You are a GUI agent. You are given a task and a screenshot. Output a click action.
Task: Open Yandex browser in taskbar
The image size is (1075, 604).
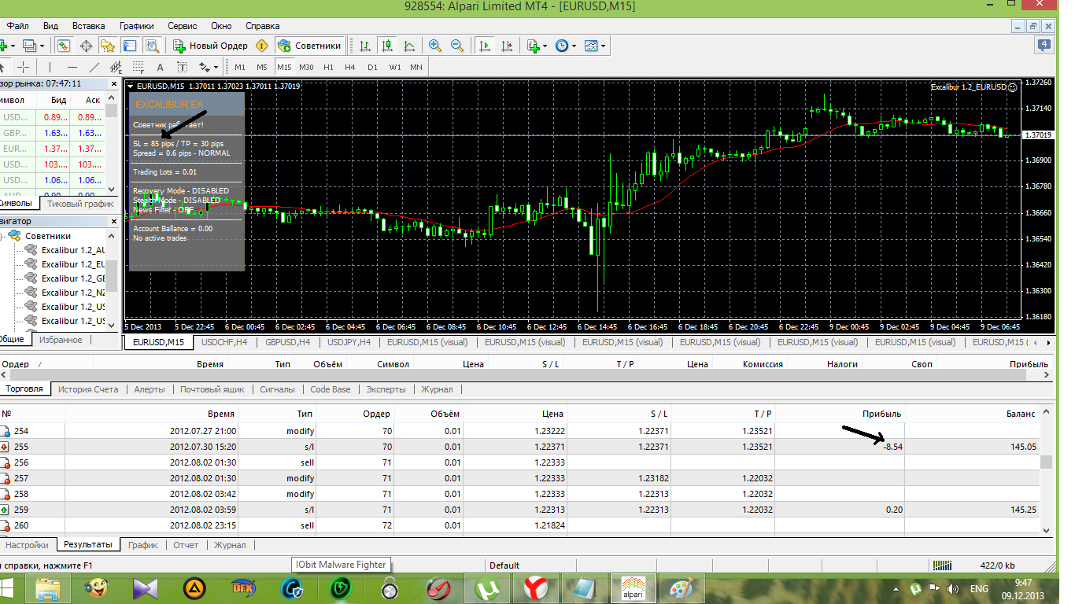pos(537,587)
